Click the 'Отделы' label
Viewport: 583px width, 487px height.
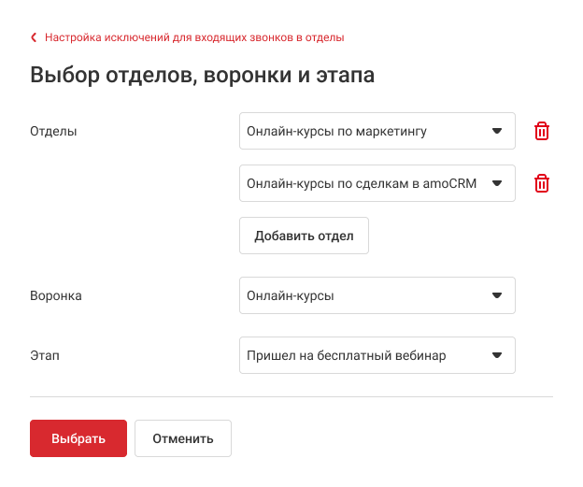point(53,131)
